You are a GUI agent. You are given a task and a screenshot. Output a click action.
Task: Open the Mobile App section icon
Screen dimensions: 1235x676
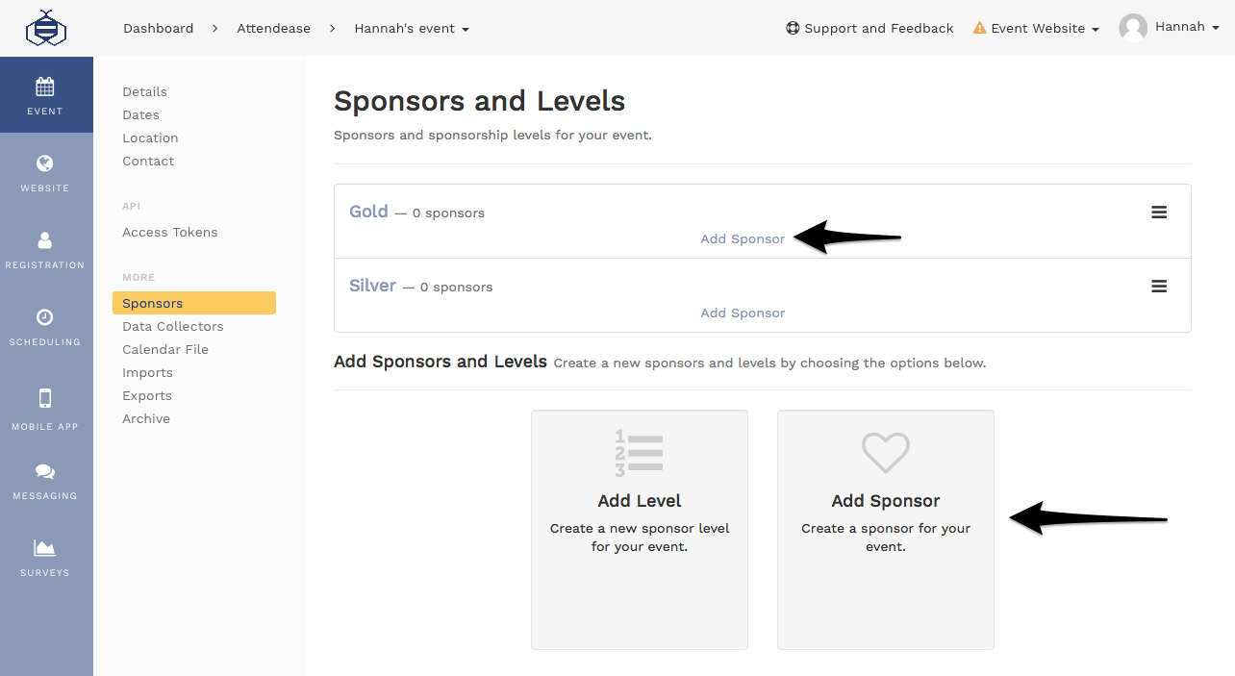click(45, 402)
